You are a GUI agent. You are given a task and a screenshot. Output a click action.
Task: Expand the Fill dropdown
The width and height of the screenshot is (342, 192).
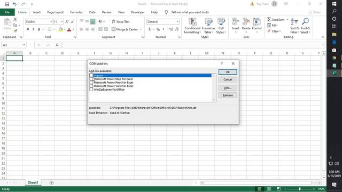click(277, 26)
